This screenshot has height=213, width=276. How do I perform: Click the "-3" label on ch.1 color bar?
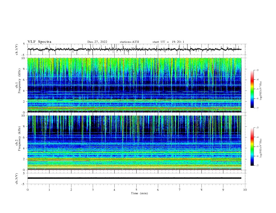click(257, 70)
